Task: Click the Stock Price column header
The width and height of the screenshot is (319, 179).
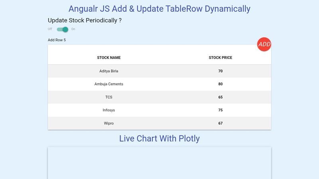Action: click(221, 58)
